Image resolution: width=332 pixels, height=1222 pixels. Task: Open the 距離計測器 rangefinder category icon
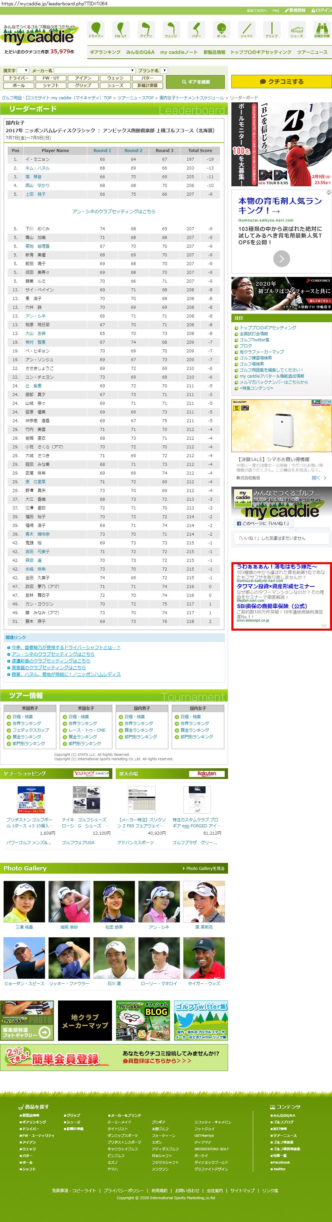(322, 30)
